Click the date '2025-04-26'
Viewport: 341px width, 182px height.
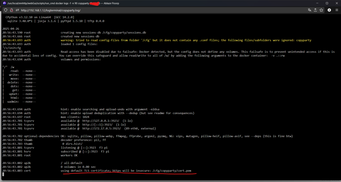[x=11, y=29]
